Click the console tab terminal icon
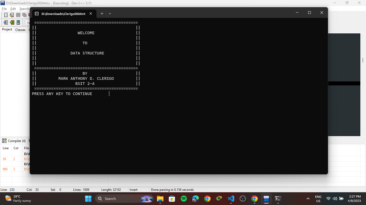Image resolution: width=366 pixels, height=205 pixels. (37, 14)
